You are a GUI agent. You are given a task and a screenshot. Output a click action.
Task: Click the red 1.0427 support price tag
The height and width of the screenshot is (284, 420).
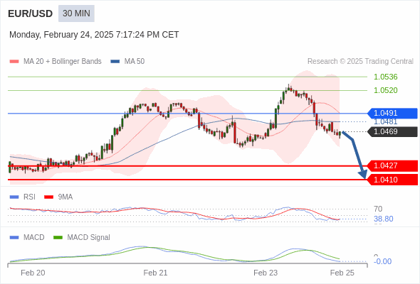coord(392,166)
